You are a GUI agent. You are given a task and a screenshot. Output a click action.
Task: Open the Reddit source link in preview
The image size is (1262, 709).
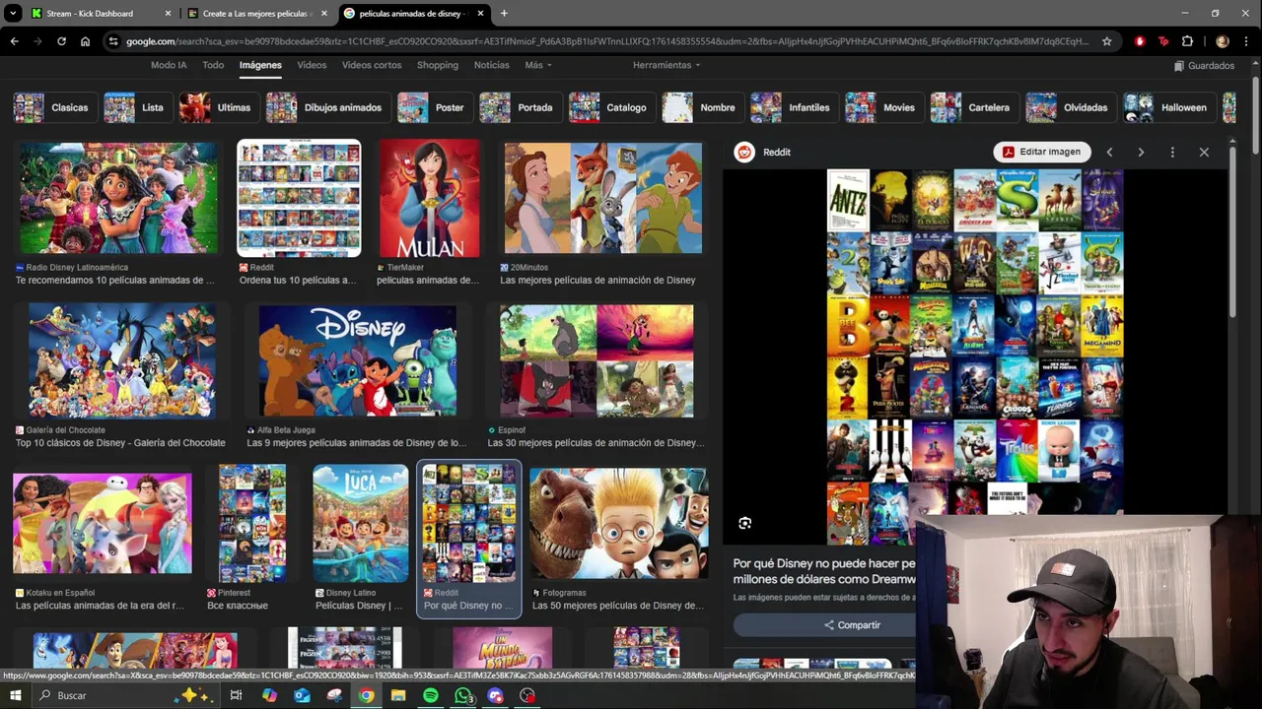pos(764,152)
